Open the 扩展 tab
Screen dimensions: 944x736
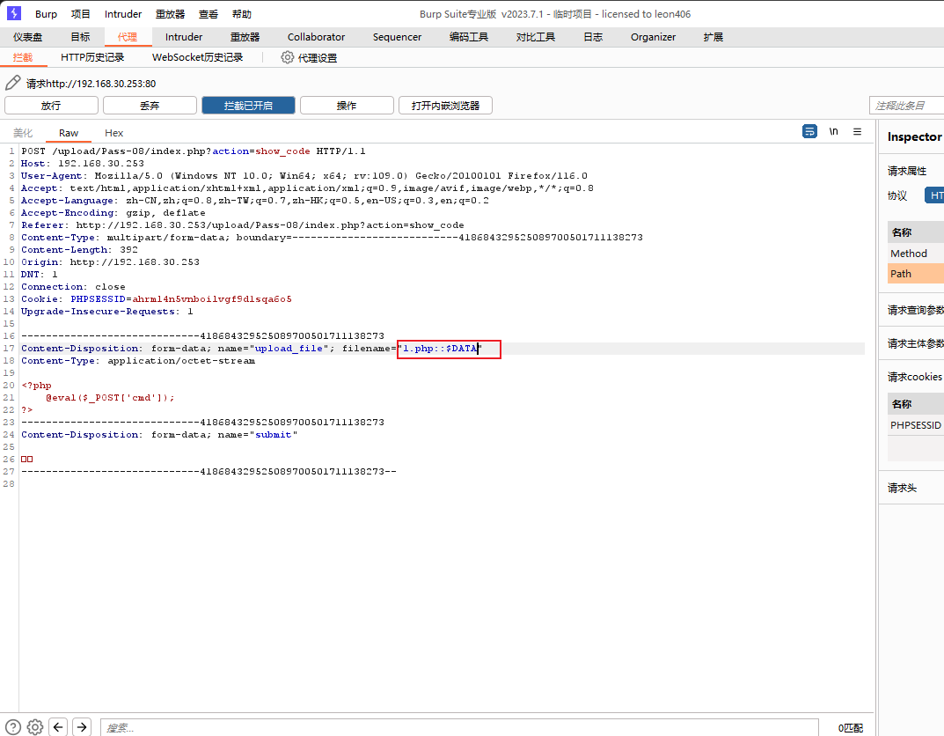pyautogui.click(x=713, y=37)
